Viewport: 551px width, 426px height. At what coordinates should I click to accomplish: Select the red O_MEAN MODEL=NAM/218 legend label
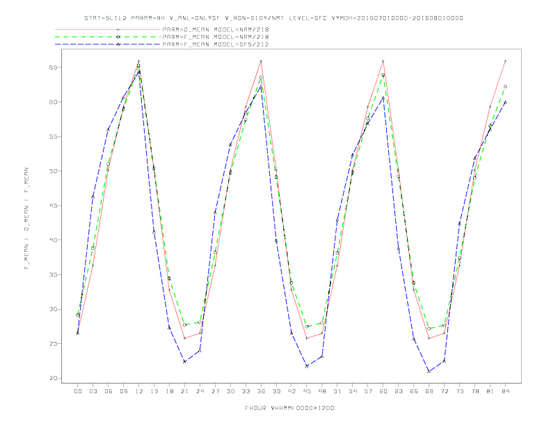click(216, 29)
